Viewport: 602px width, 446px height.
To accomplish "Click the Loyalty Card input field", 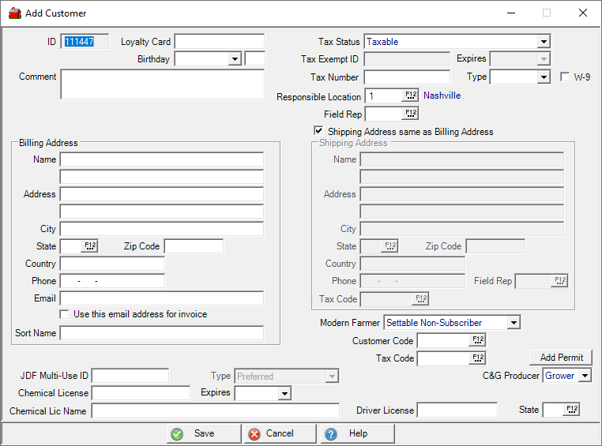I will pos(219,42).
